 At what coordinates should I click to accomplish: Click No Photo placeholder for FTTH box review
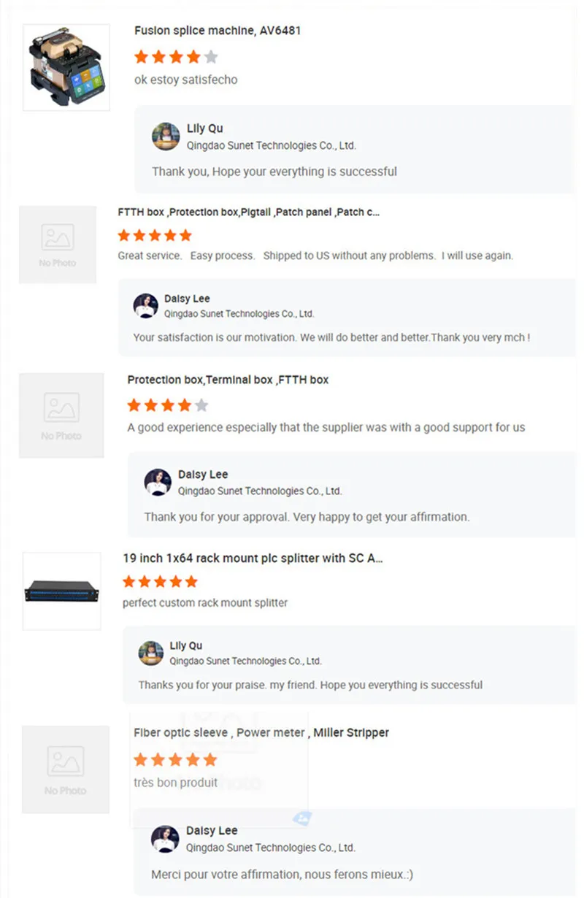point(58,245)
